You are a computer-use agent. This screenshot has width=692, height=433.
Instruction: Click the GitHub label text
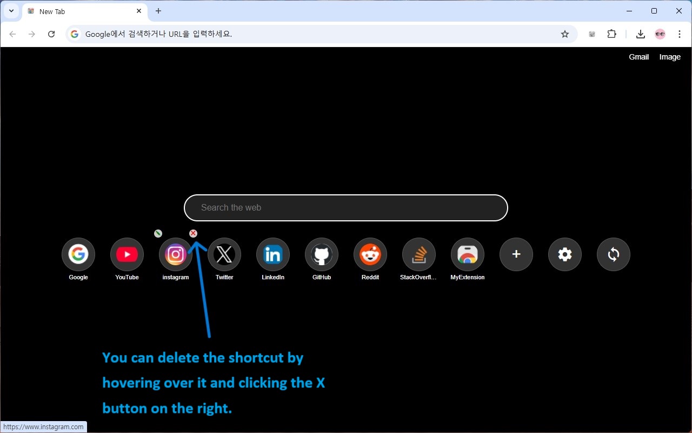pyautogui.click(x=322, y=277)
